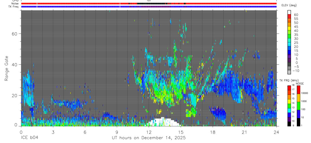Click the '60' label on ELEV colorbar

point(296,15)
